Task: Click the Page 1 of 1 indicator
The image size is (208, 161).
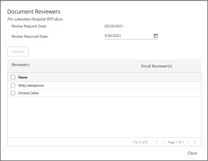Action: click(x=175, y=142)
